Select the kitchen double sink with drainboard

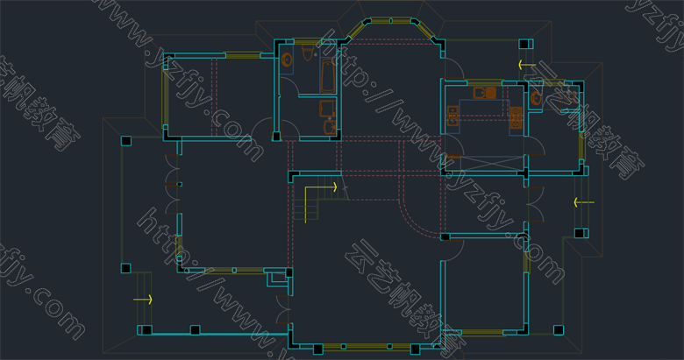click(485, 93)
